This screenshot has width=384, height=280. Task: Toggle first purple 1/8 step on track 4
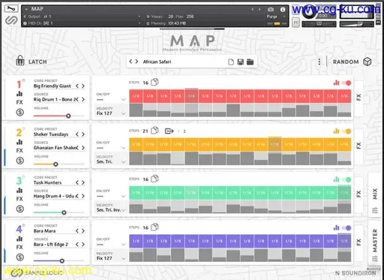[x=136, y=241]
